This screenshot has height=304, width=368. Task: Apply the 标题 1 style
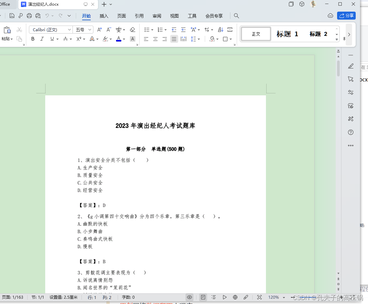[287, 34]
